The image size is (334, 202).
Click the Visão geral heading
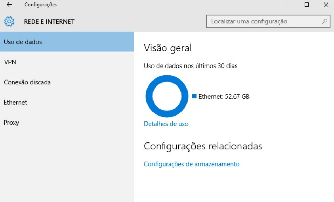tap(168, 48)
